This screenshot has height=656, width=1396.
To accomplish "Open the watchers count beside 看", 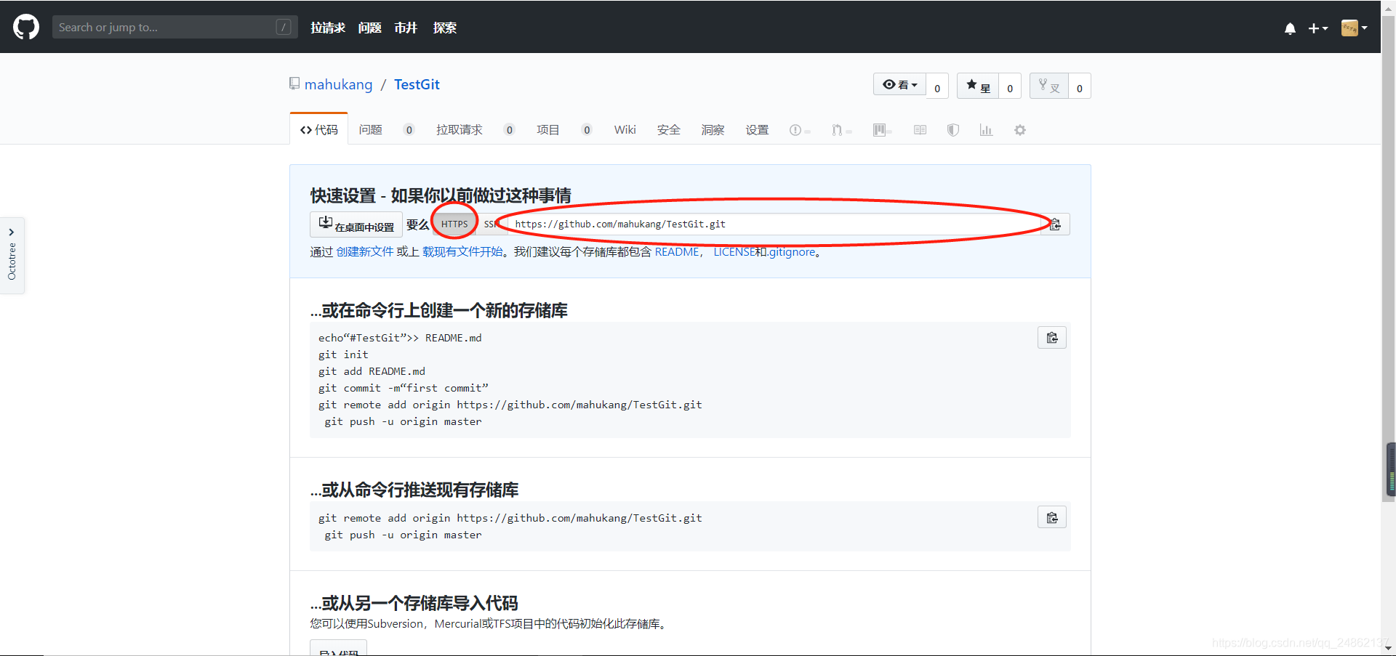I will (x=937, y=86).
